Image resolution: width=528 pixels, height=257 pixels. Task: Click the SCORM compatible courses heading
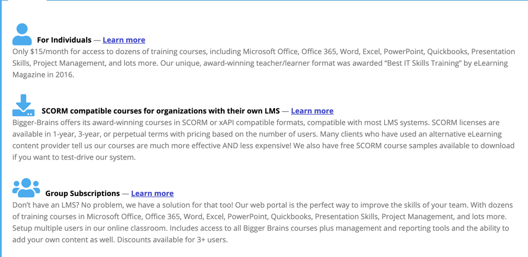point(161,111)
